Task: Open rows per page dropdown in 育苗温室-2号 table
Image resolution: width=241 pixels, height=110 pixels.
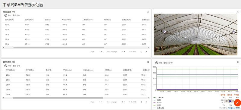Action: pyautogui.click(x=124, y=102)
